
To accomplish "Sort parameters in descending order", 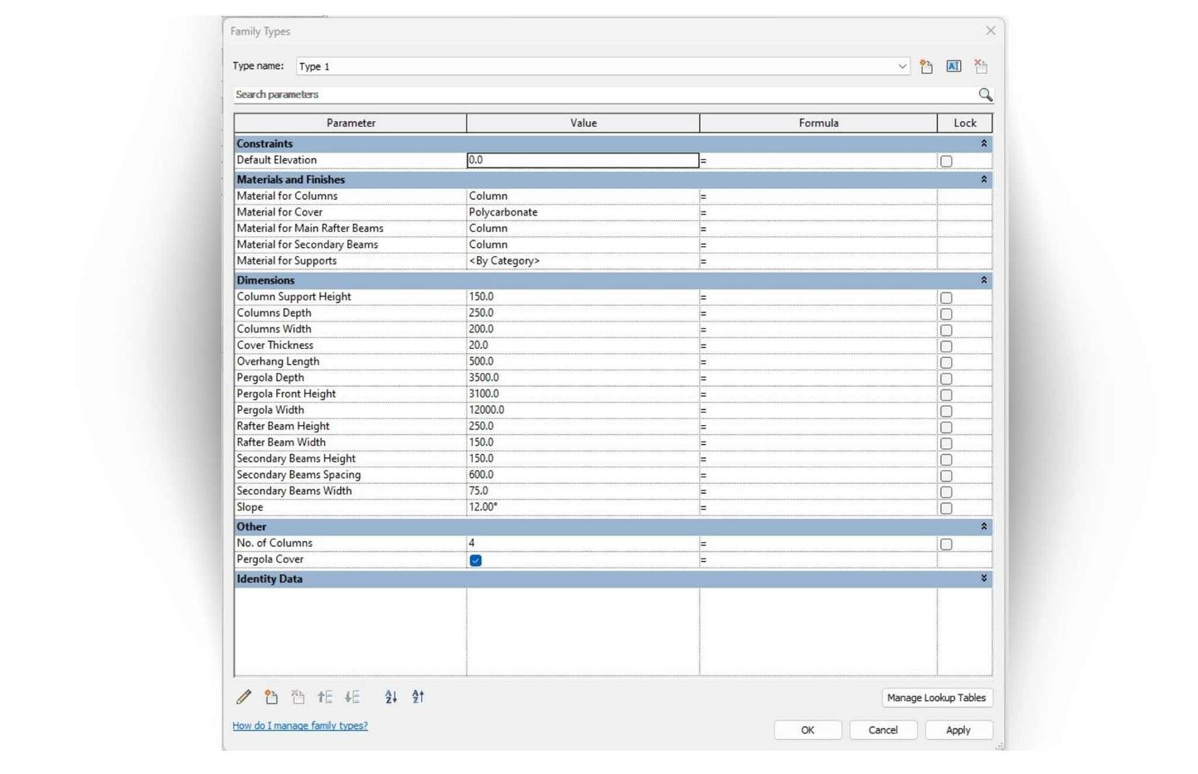I will pyautogui.click(x=418, y=698).
